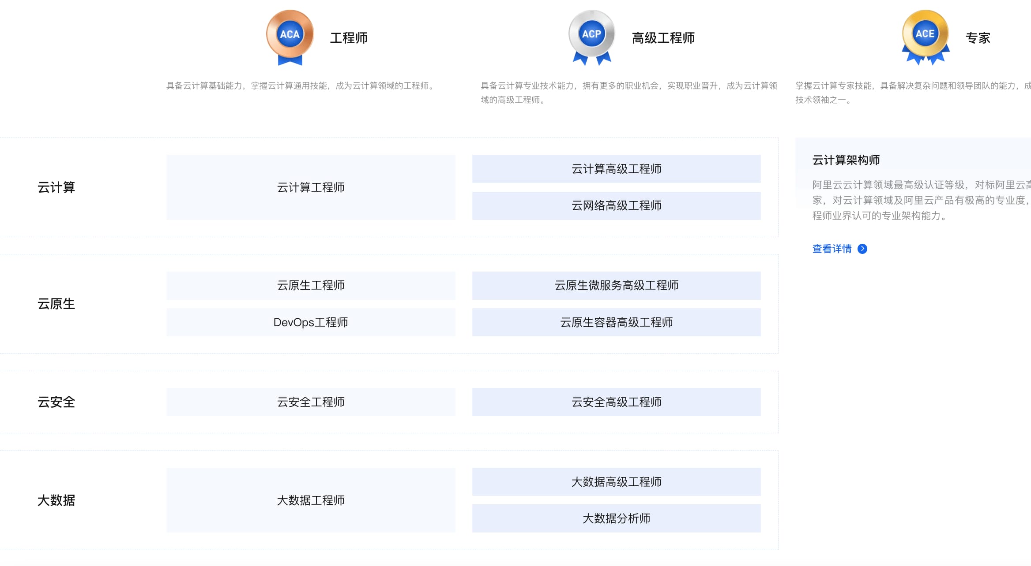Choose 云原生微服务高级工程师 box
Screen dimensions: 1031x566
point(617,286)
